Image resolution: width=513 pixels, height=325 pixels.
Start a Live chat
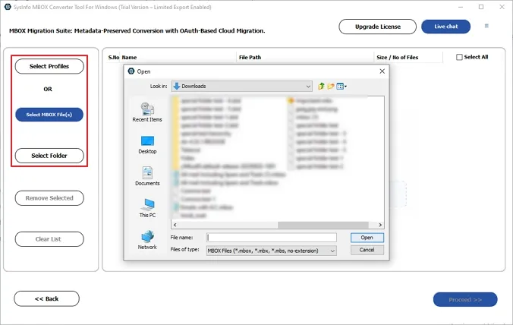coord(446,27)
